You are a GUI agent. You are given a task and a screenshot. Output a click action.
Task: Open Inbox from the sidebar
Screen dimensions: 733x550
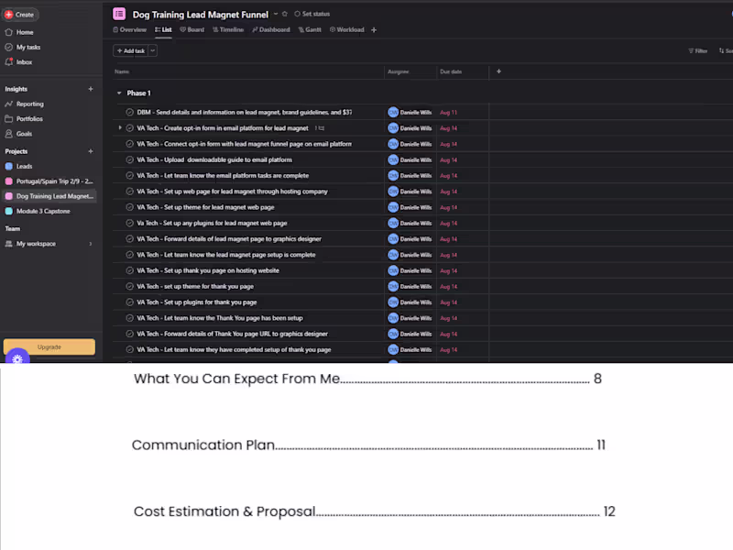pyautogui.click(x=27, y=61)
